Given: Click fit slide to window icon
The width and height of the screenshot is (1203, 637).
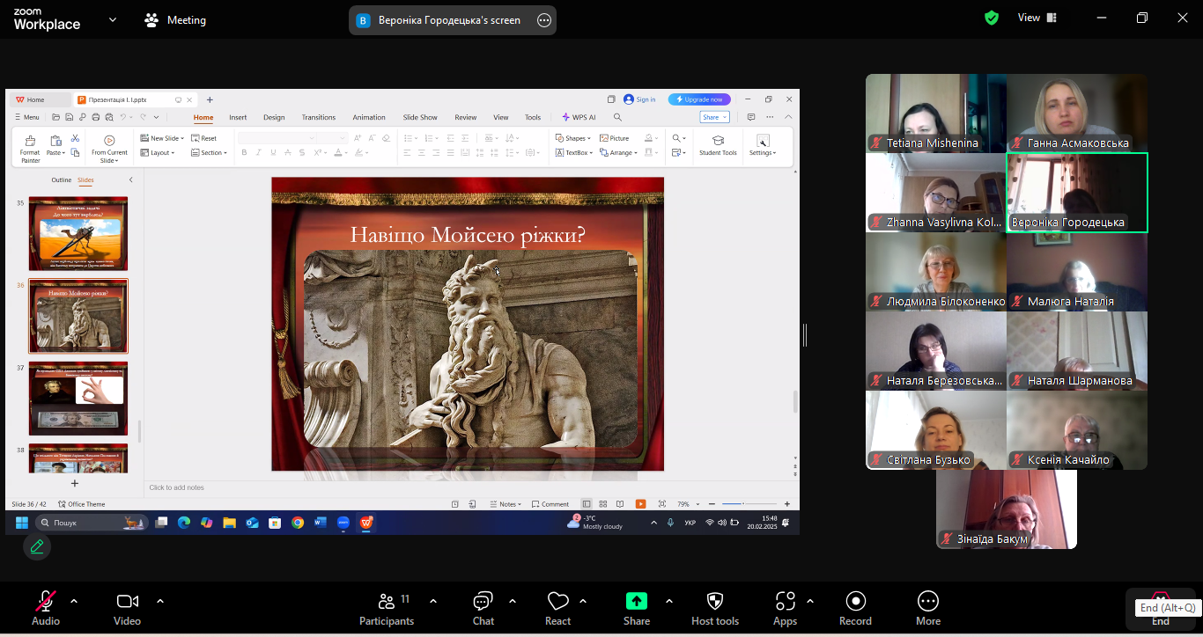Looking at the screenshot, I should coord(662,504).
